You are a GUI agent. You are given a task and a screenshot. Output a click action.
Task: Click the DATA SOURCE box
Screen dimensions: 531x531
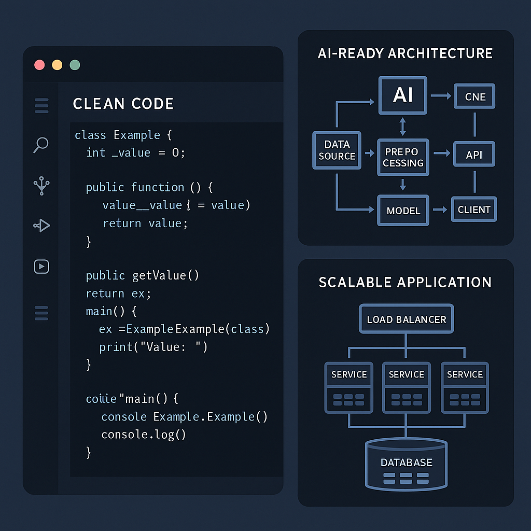[337, 150]
